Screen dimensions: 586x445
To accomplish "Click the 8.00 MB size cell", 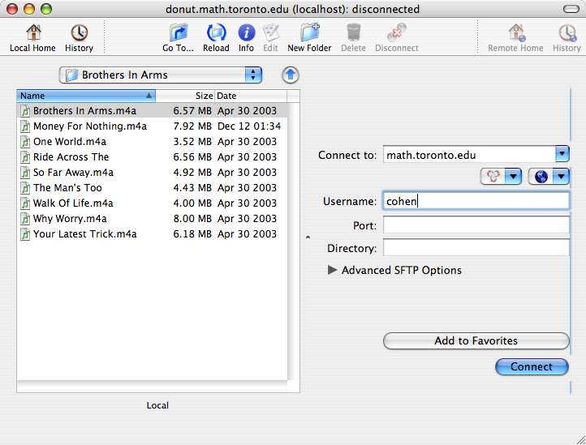I will (x=192, y=218).
